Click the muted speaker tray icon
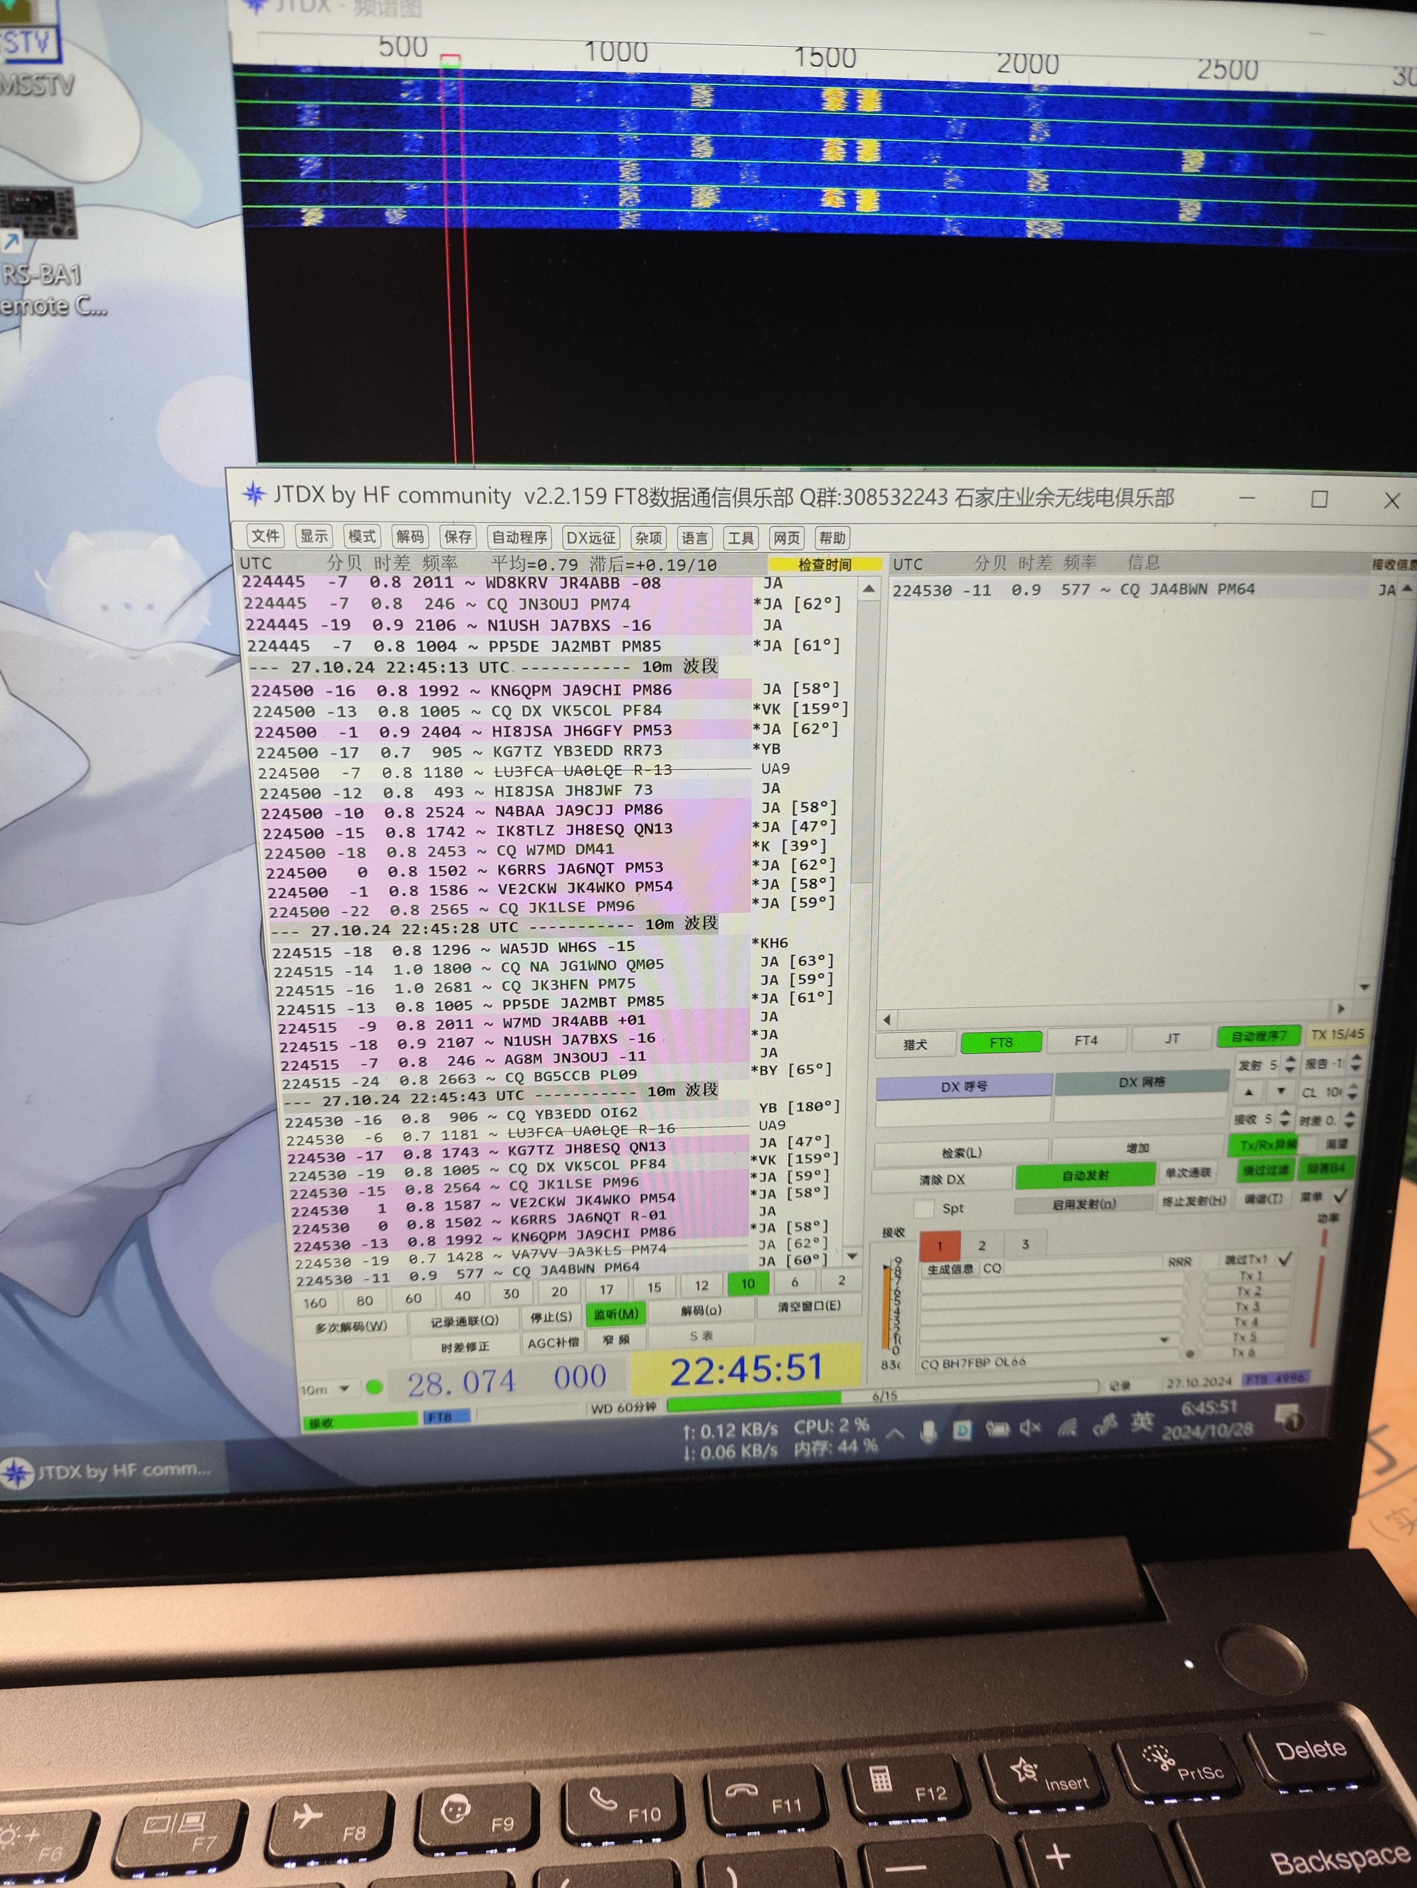Viewport: 1417px width, 1888px height. coord(1031,1428)
